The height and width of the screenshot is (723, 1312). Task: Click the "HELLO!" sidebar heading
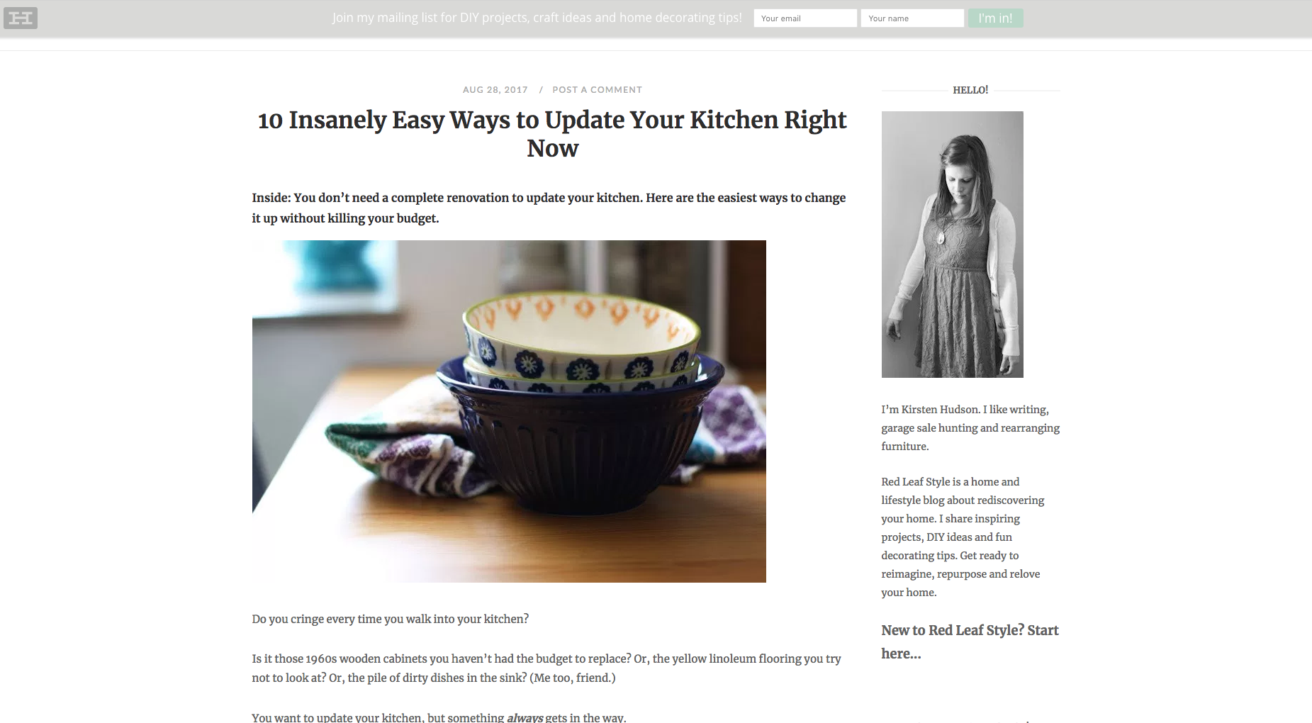pyautogui.click(x=970, y=90)
